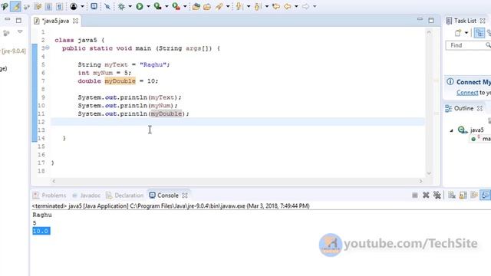The image size is (491, 276).
Task: Close the java5.java editor tab
Action: tap(75, 21)
